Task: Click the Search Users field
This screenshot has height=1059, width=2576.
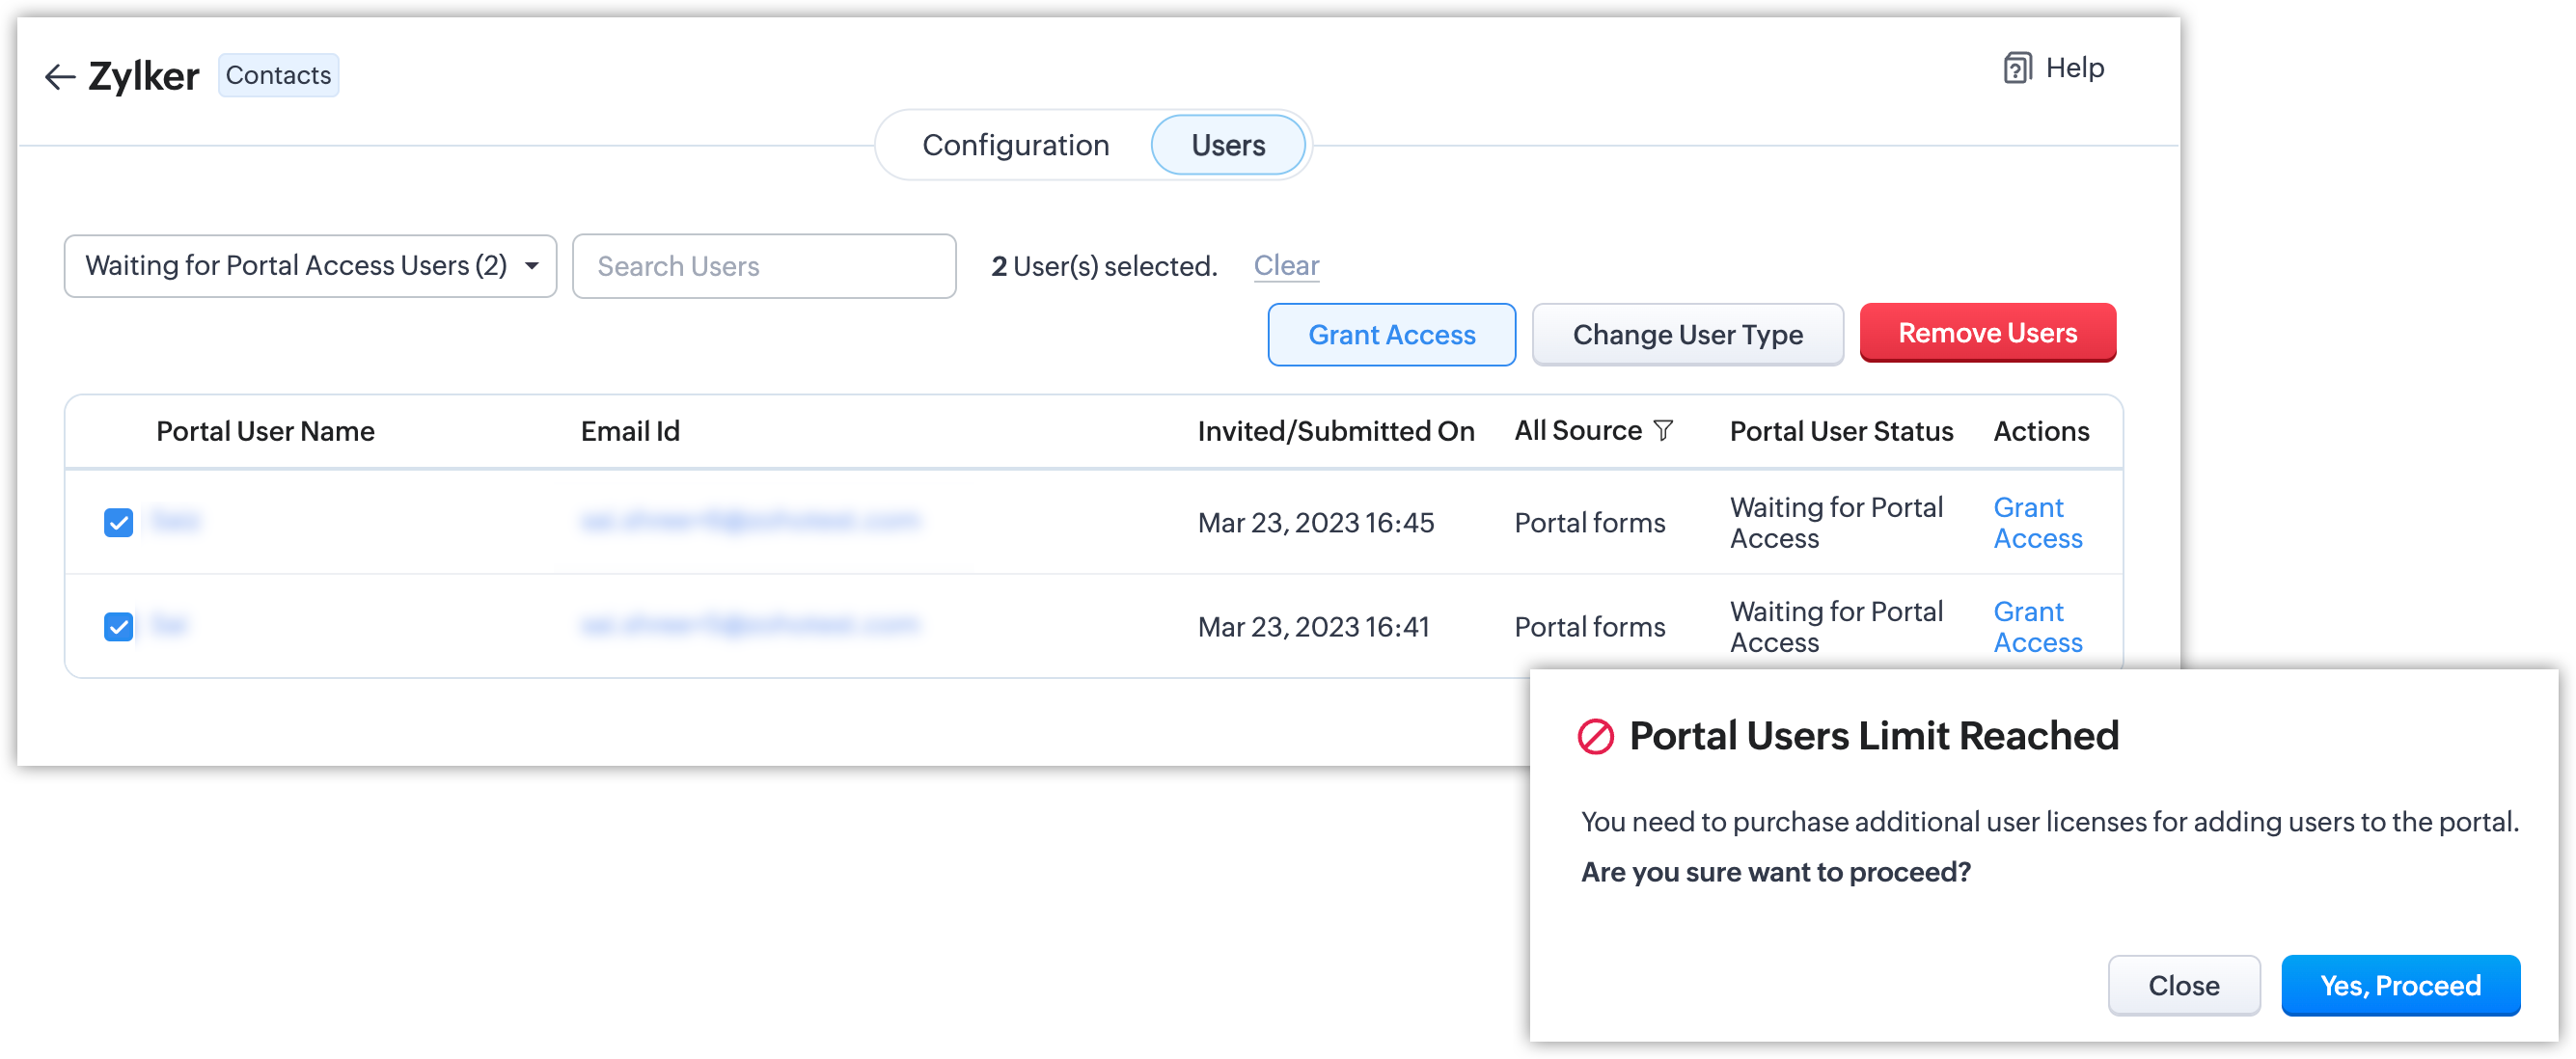Action: [764, 267]
